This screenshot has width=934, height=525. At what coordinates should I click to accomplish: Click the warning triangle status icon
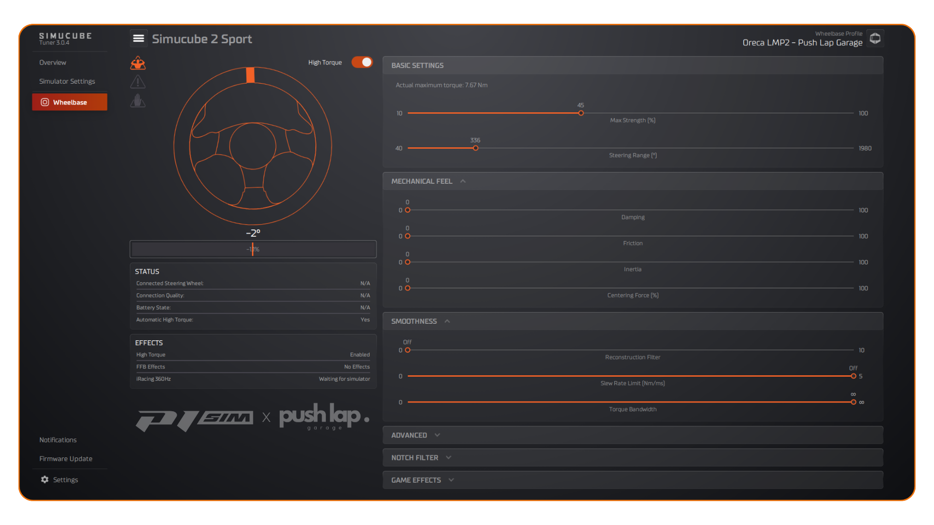[x=138, y=82]
